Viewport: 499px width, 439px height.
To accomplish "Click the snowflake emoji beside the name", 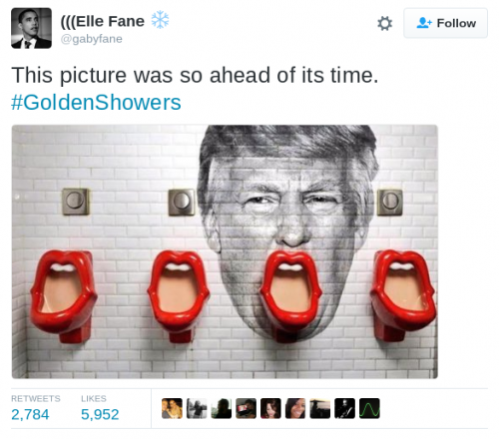I will tap(160, 20).
